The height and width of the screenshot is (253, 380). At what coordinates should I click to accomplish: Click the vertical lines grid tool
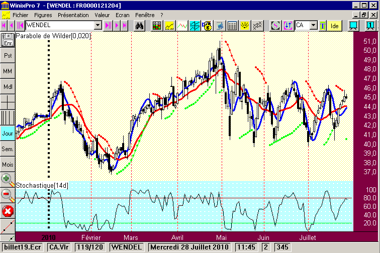[x=8, y=117]
